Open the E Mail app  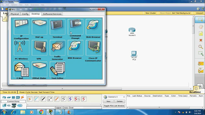(x=21, y=69)
